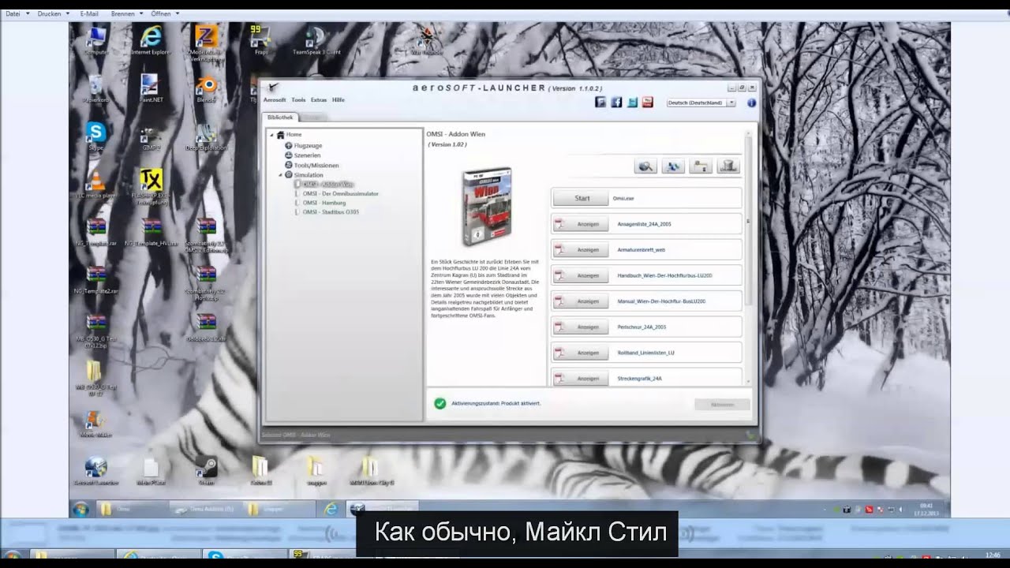1010x568 pixels.
Task: Open the Aerosoft menu in the launcher
Action: click(275, 100)
